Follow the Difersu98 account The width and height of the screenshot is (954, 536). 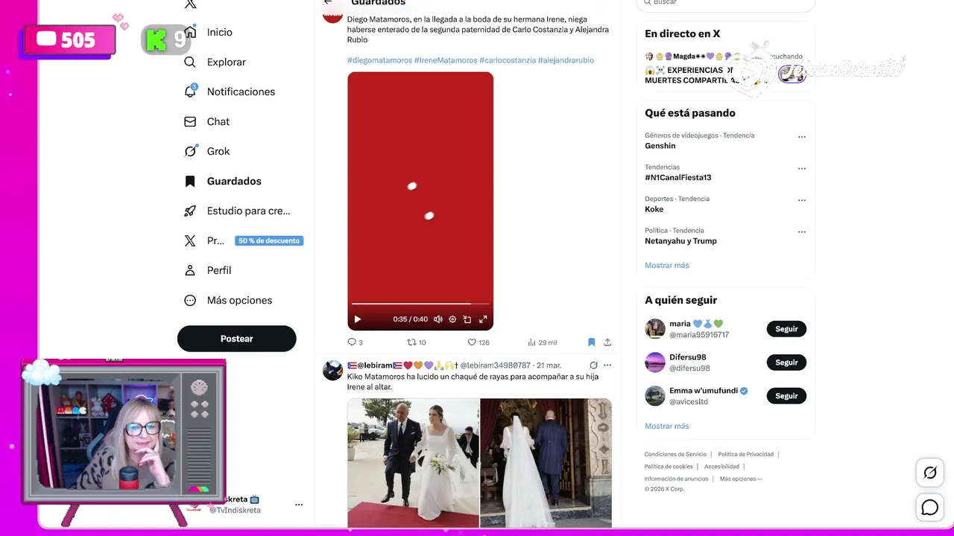click(786, 363)
